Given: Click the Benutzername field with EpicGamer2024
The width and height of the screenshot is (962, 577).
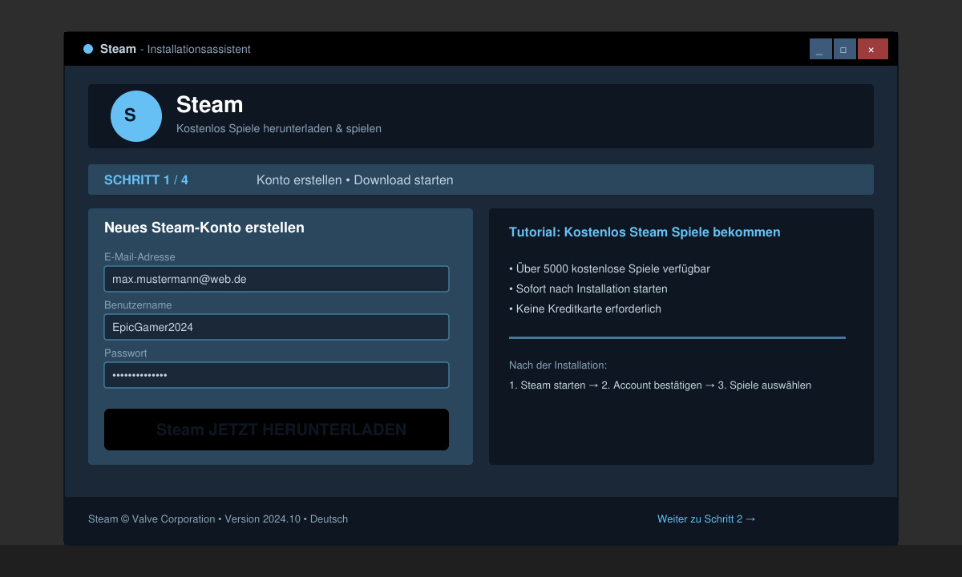Looking at the screenshot, I should click(x=277, y=327).
